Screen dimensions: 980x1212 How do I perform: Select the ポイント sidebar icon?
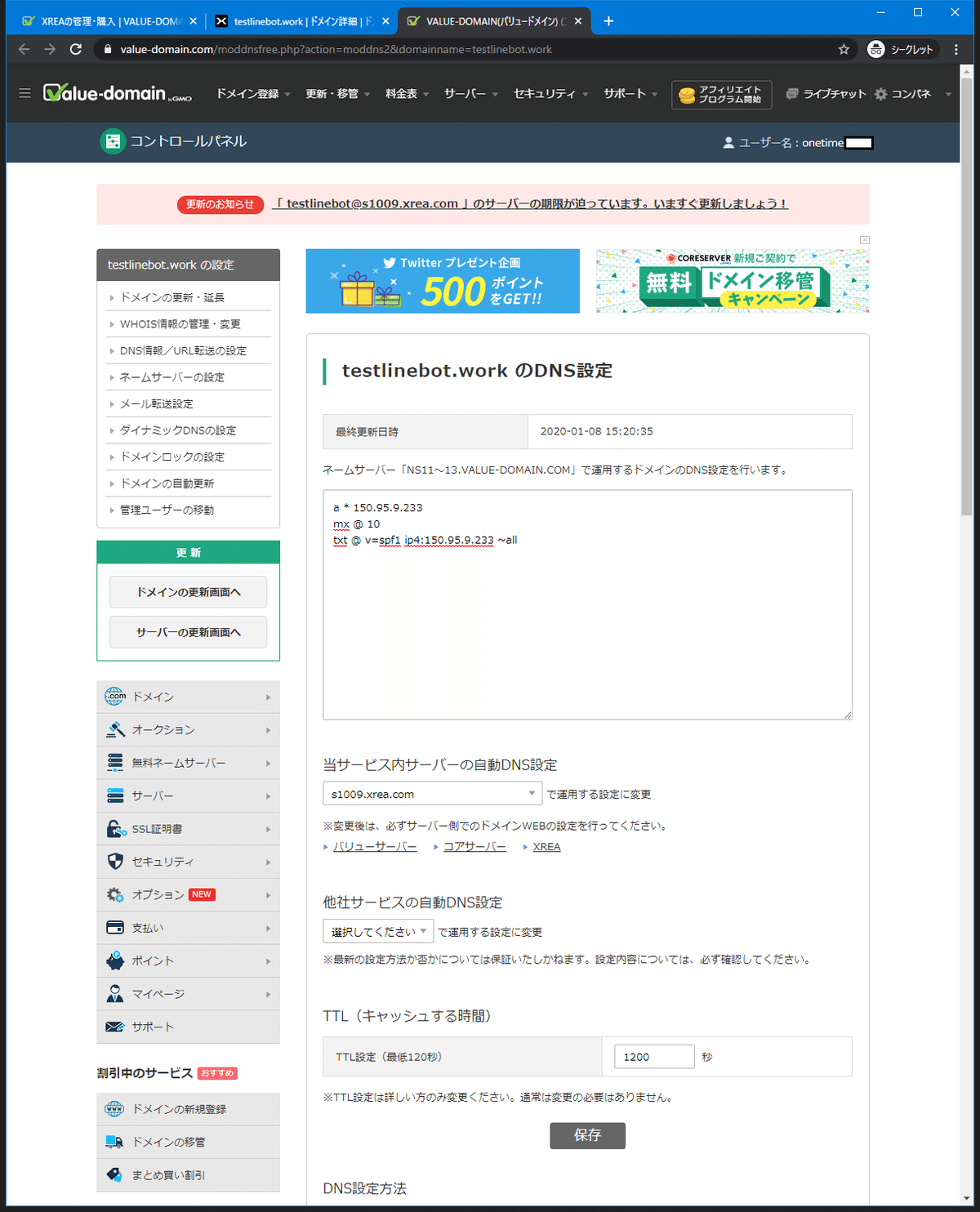point(114,960)
